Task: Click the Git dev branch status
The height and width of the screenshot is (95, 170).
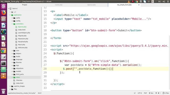Action: point(151,93)
